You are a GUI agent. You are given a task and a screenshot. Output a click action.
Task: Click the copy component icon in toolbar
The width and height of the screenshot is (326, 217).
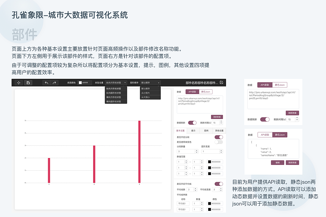[28, 82]
